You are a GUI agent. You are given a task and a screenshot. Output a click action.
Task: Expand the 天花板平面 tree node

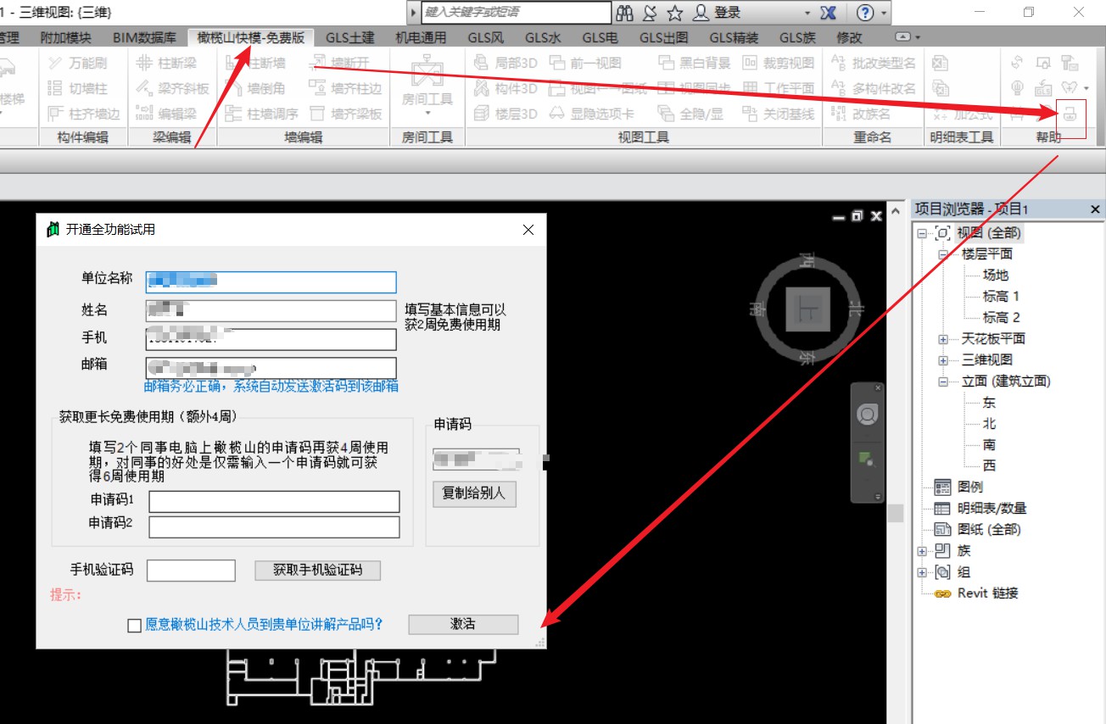tap(943, 339)
